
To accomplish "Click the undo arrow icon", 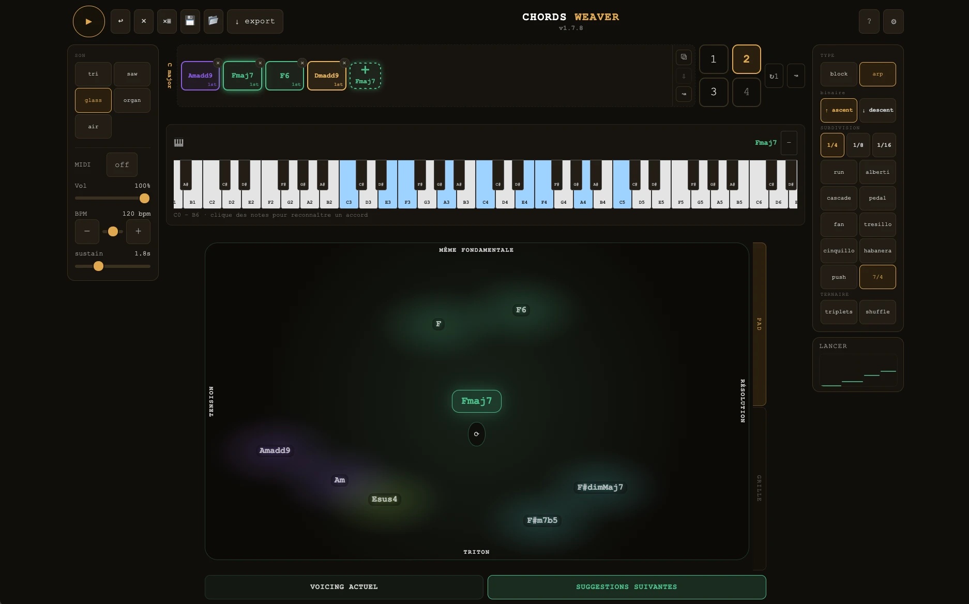I will [120, 21].
